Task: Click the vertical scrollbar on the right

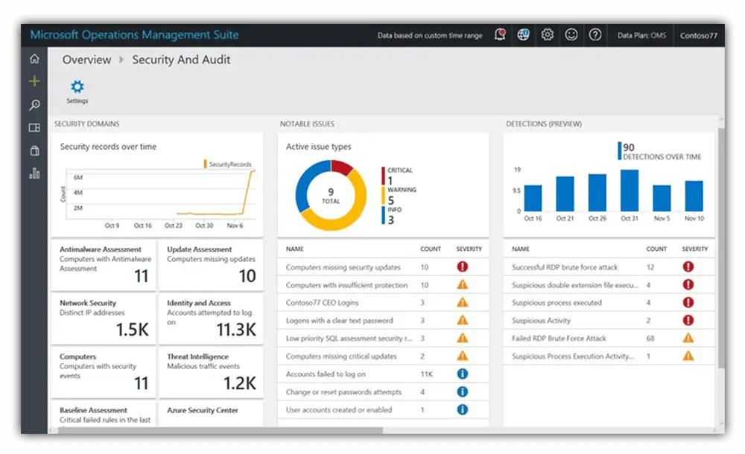Action: click(x=720, y=246)
